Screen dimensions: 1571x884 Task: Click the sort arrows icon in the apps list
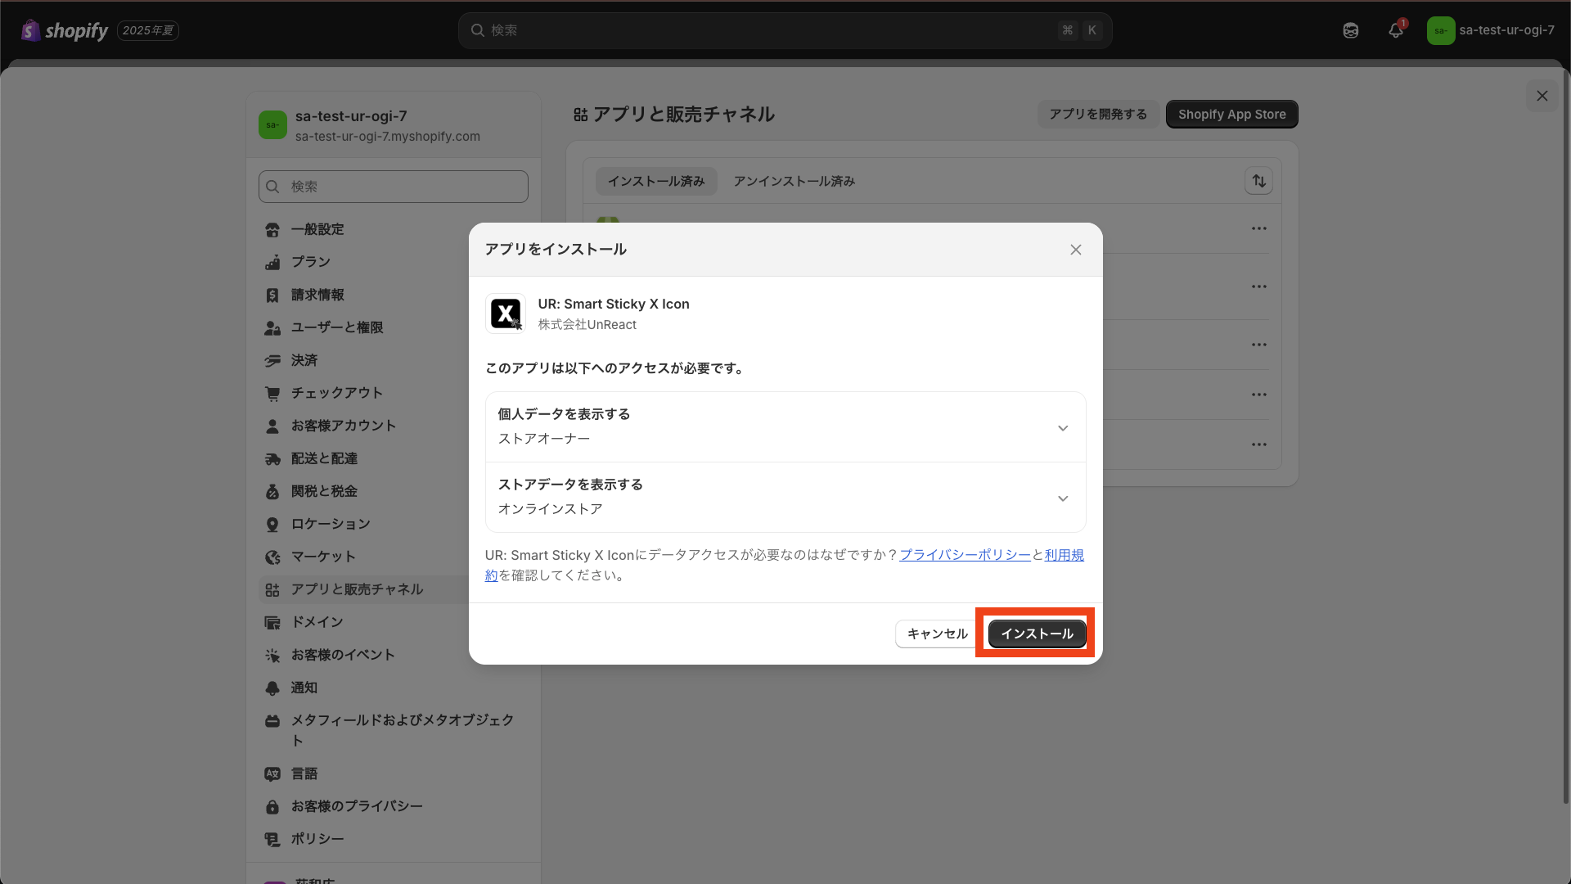1258,181
